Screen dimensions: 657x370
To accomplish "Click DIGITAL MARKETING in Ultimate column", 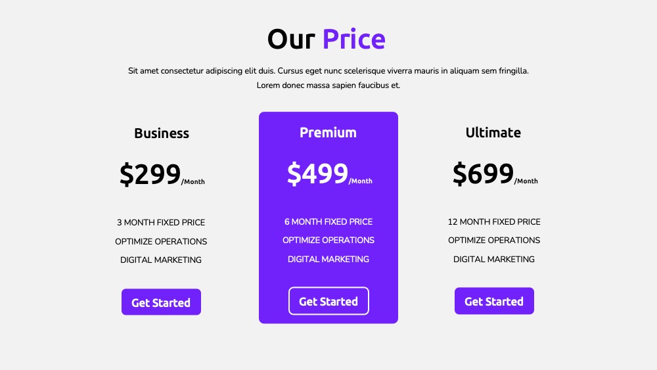I will (x=494, y=259).
